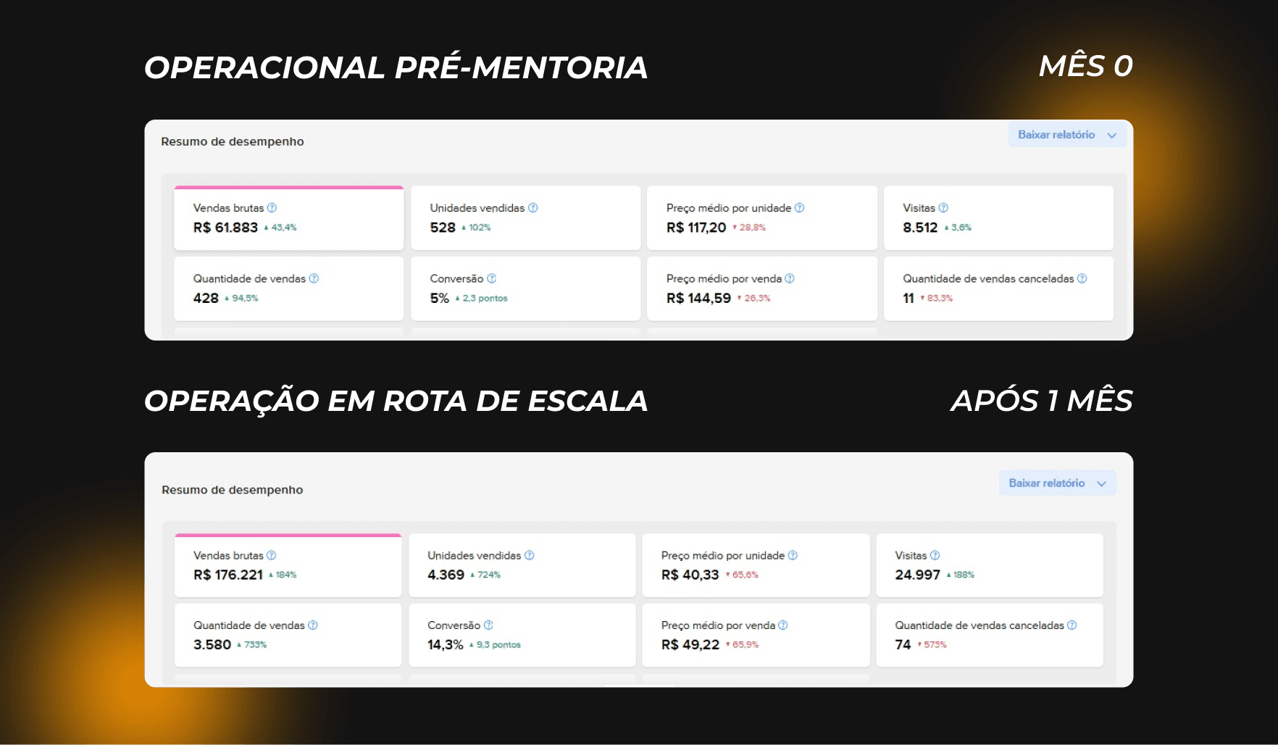Viewport: 1278px width, 745px height.
Task: Open help for Preço médio por unidade
Action: coord(800,208)
